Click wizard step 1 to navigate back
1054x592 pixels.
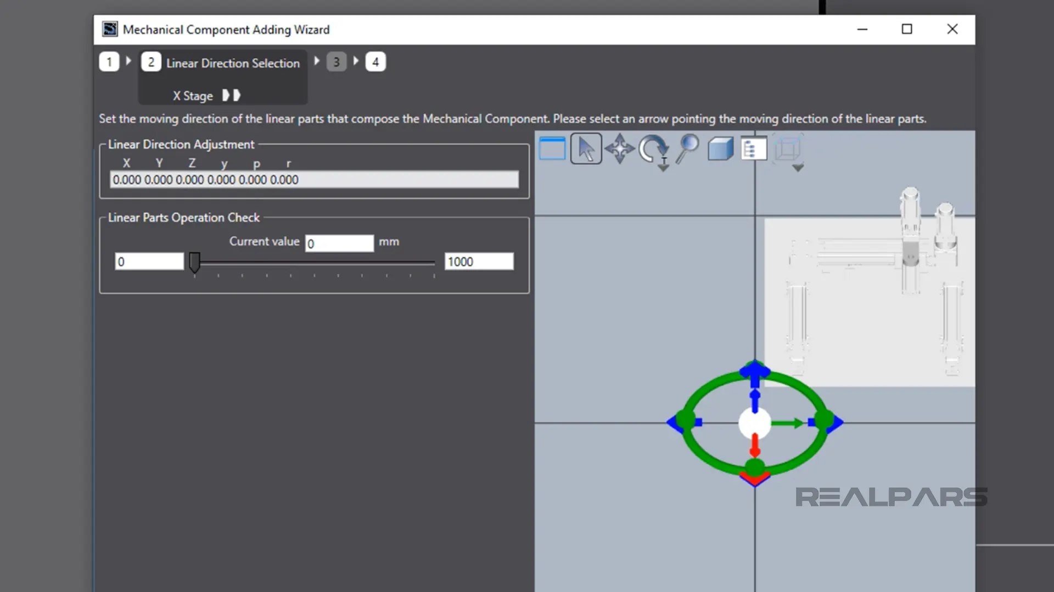(109, 62)
